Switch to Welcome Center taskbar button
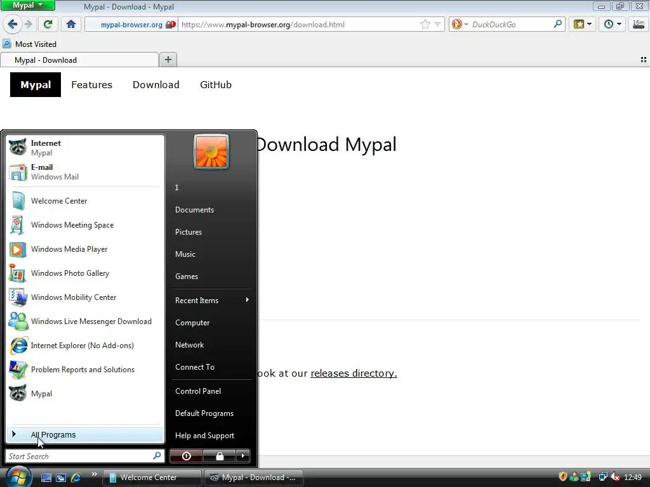Image resolution: width=650 pixels, height=487 pixels. click(x=152, y=477)
